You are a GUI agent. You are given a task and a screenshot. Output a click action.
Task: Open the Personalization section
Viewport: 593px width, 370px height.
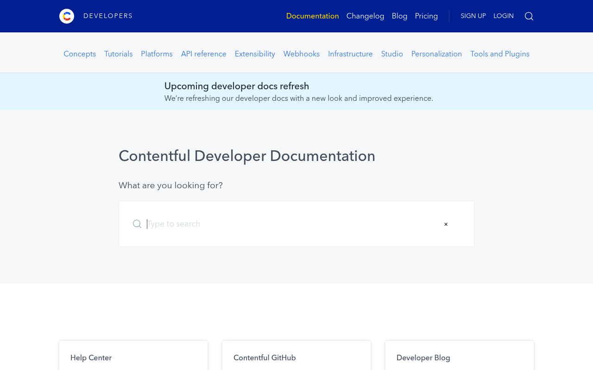point(437,54)
